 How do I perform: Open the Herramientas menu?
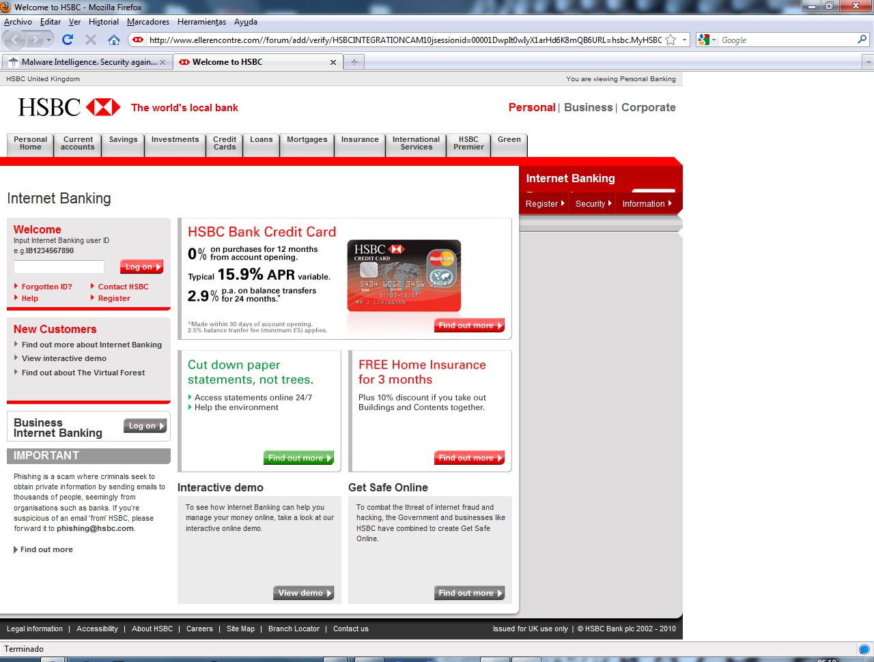point(201,22)
